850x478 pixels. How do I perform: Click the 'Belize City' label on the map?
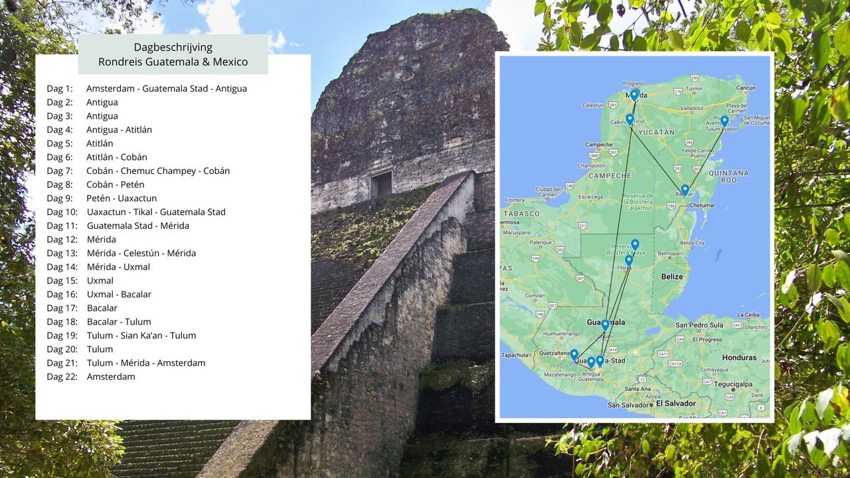(691, 243)
